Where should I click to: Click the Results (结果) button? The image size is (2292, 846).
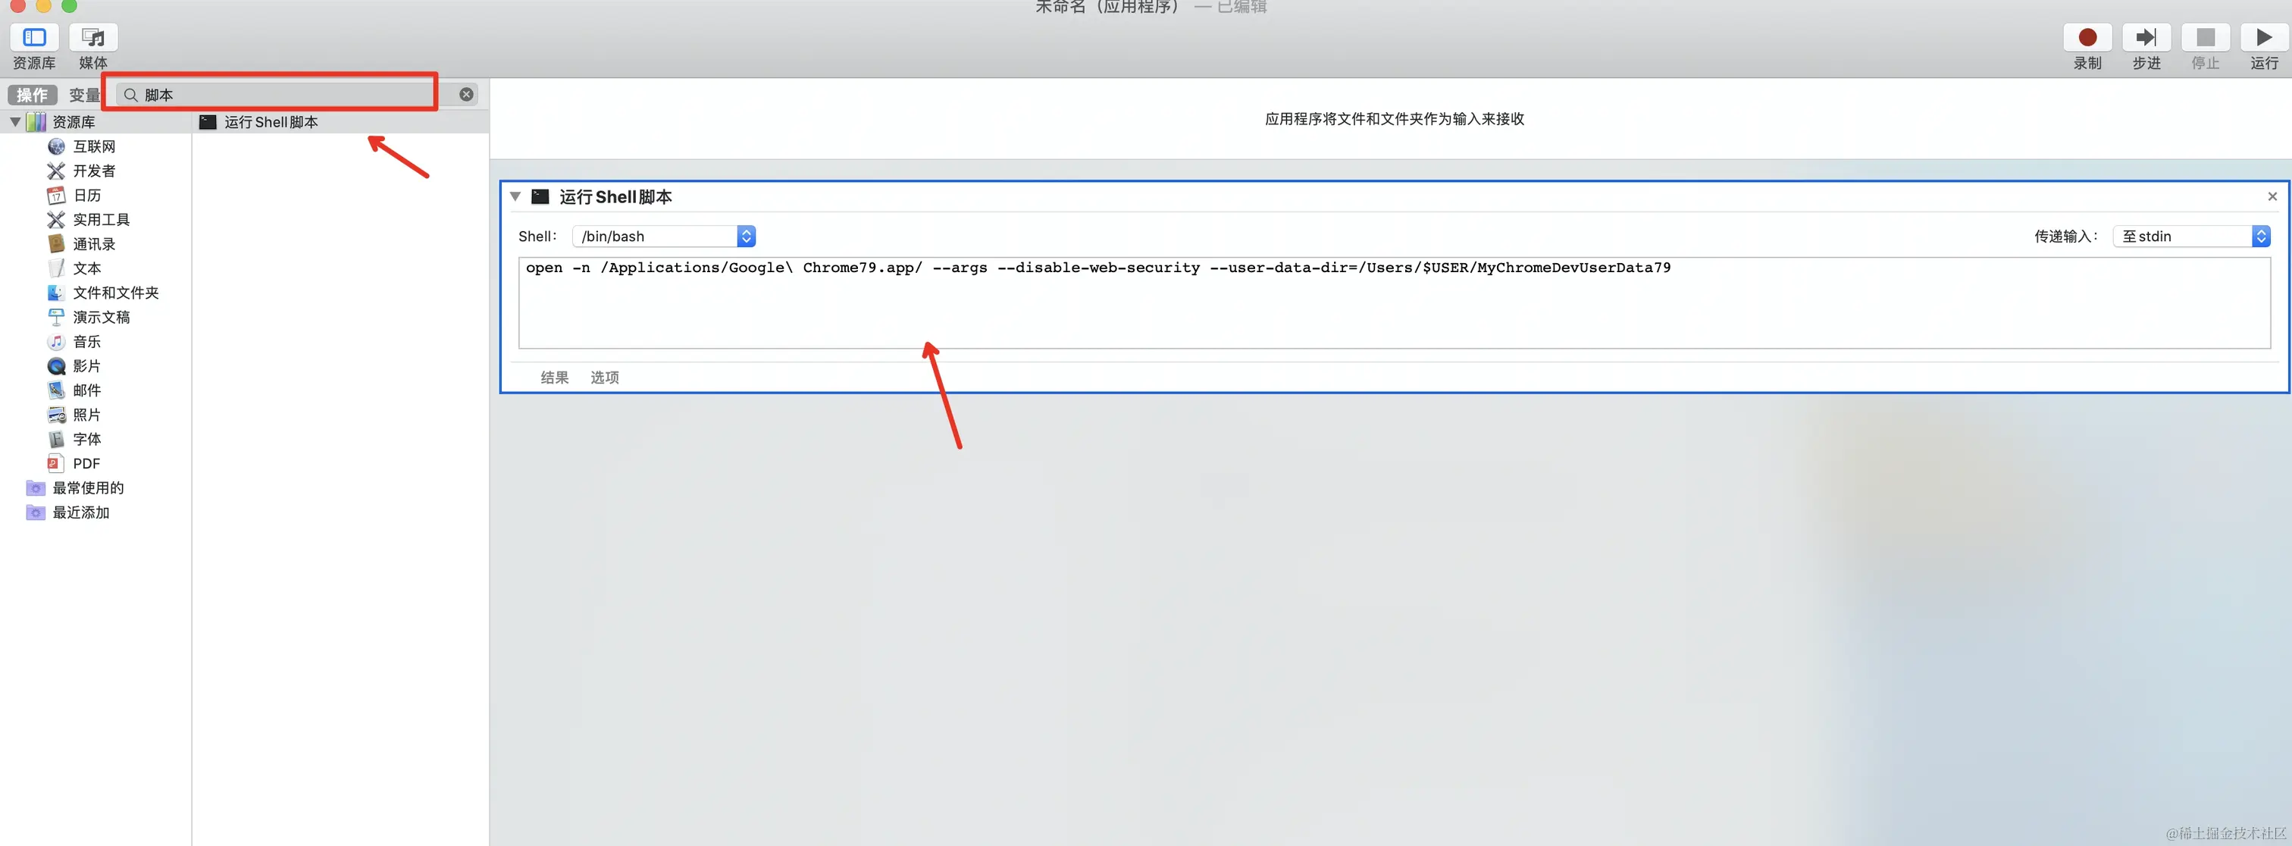click(554, 378)
